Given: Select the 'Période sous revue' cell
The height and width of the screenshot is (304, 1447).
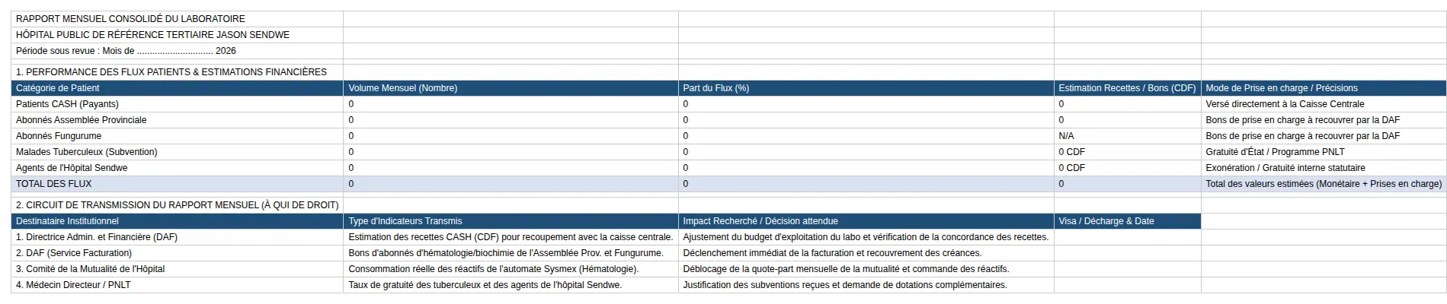Looking at the screenshot, I should 177,51.
